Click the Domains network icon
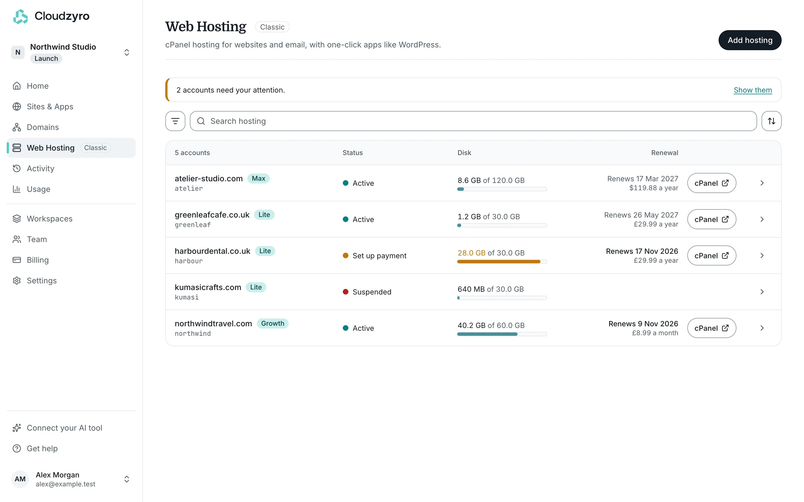The image size is (804, 502). 17,127
